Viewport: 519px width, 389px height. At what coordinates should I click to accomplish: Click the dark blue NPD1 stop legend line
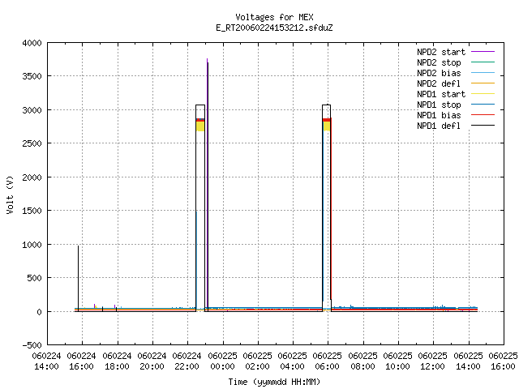pyautogui.click(x=483, y=105)
